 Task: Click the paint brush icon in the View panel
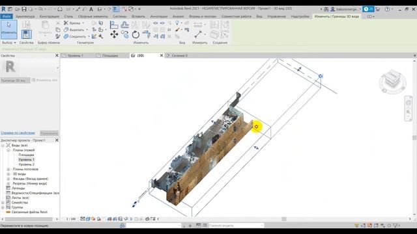pos(178,30)
